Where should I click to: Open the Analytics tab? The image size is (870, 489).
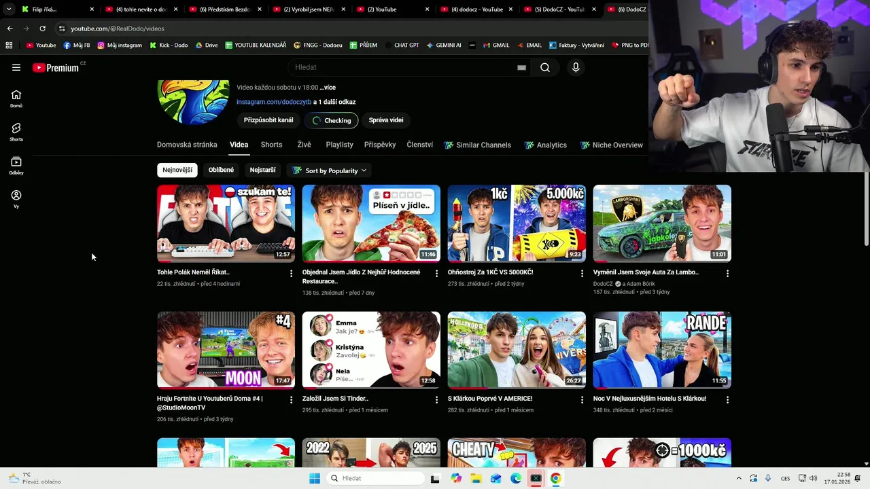tap(546, 145)
